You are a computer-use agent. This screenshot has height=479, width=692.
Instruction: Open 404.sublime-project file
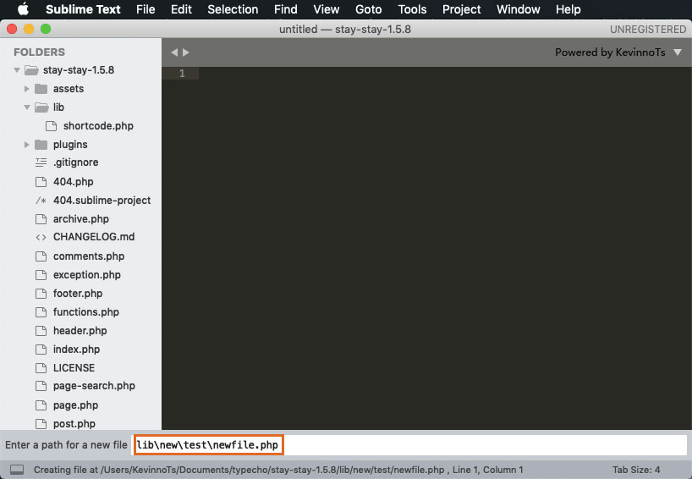click(x=102, y=201)
